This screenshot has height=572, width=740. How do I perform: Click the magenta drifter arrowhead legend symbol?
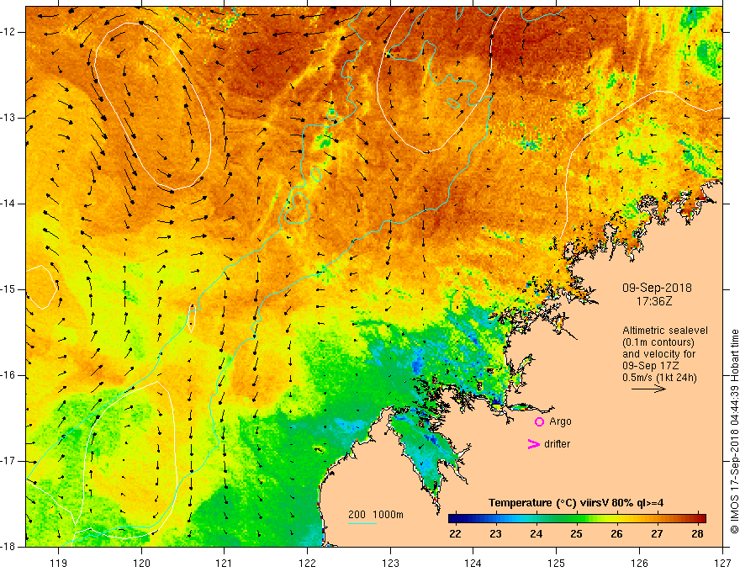pyautogui.click(x=533, y=444)
